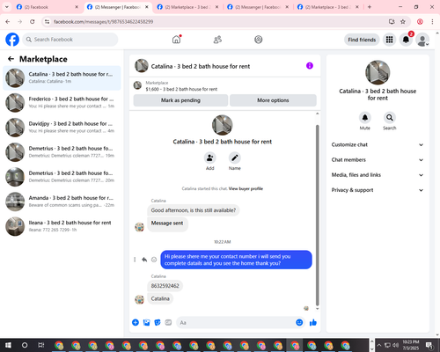The width and height of the screenshot is (440, 352).
Task: Search in conversation magnifier icon
Action: point(390,118)
